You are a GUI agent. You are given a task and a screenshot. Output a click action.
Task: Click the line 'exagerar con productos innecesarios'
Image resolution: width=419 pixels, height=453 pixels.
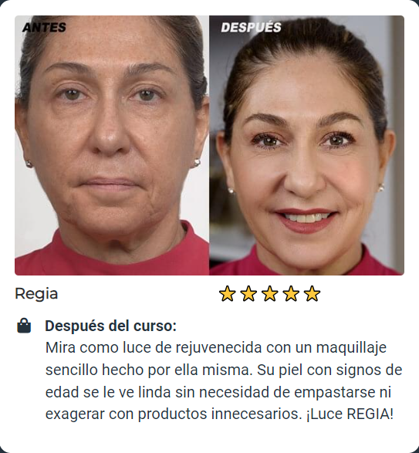174,414
